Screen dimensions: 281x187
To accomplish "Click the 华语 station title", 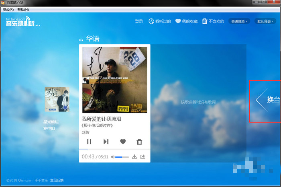I will [93, 38].
